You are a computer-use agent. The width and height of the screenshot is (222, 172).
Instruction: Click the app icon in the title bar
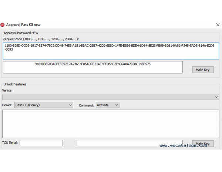3,25
